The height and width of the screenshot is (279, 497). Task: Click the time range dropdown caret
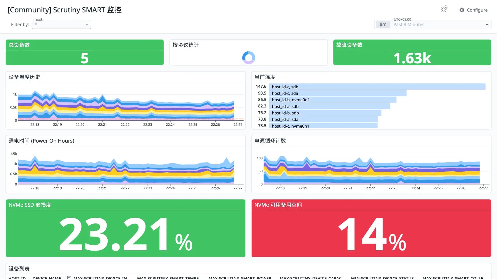(x=487, y=25)
